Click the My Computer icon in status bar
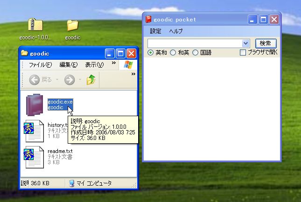The image size is (301, 202). pos(71,183)
